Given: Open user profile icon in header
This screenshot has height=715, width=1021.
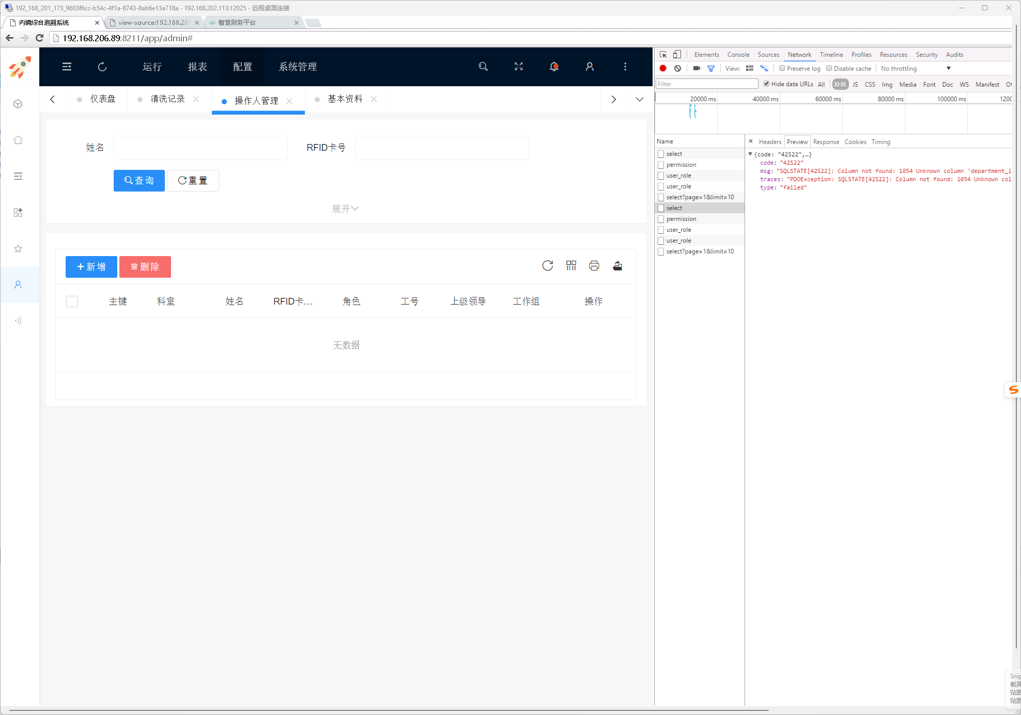Looking at the screenshot, I should click(x=590, y=67).
